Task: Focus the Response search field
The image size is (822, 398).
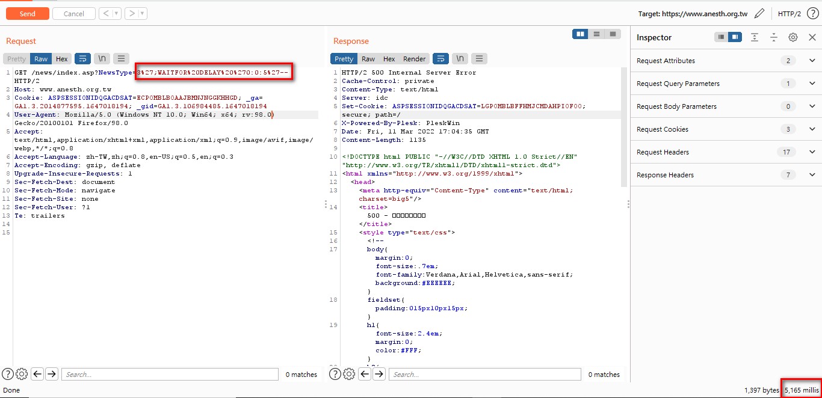Action: (485, 374)
